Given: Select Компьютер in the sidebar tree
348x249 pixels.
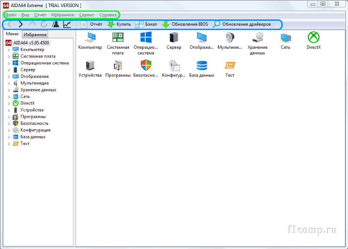Looking at the screenshot, I should coord(32,50).
